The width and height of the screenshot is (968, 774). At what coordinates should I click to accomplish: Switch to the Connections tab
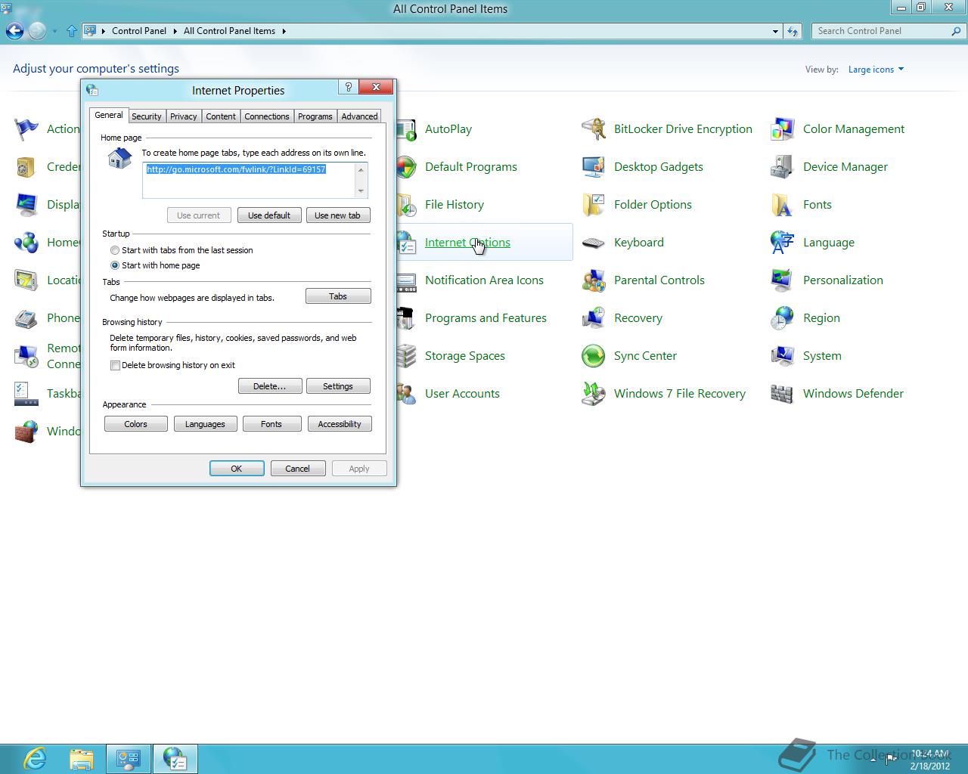coord(266,116)
